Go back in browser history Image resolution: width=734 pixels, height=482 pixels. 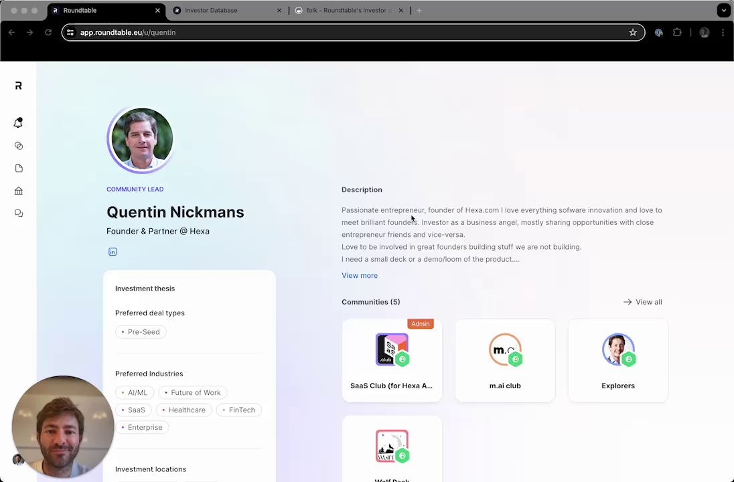point(11,32)
